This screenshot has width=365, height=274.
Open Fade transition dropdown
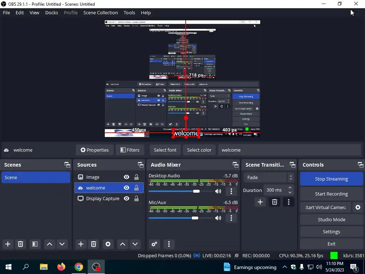click(269, 178)
